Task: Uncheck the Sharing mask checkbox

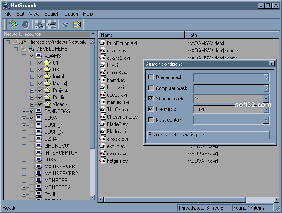Action: pyautogui.click(x=151, y=99)
